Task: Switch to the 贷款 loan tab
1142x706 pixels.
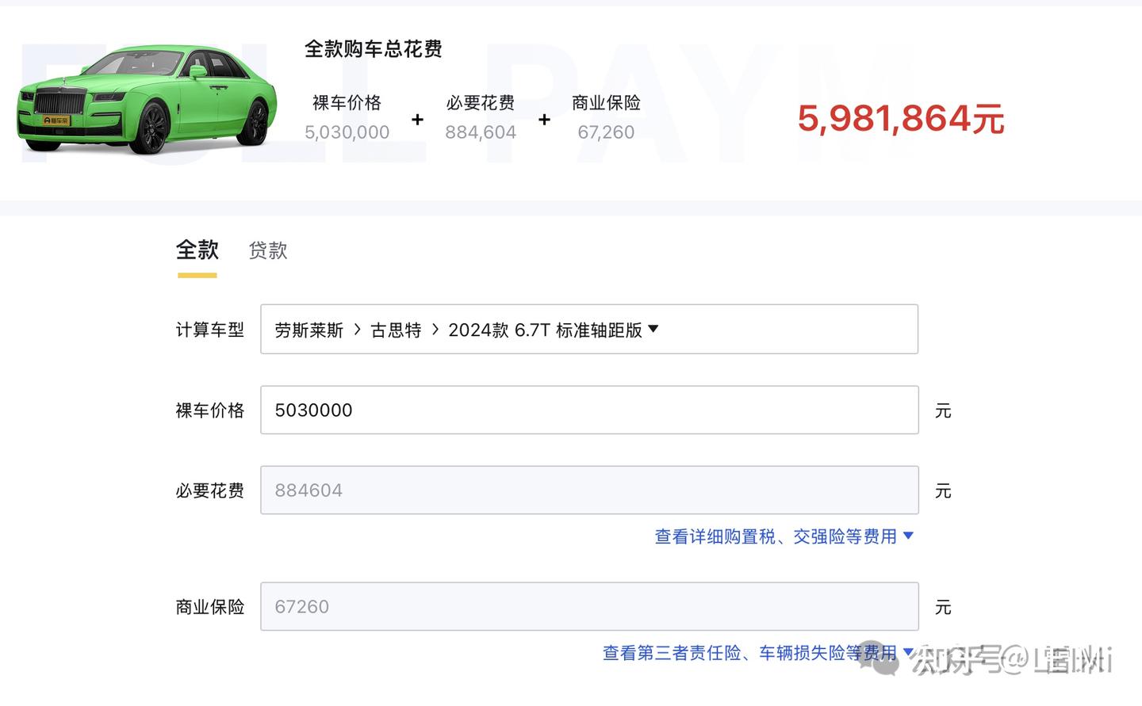Action: click(x=267, y=251)
